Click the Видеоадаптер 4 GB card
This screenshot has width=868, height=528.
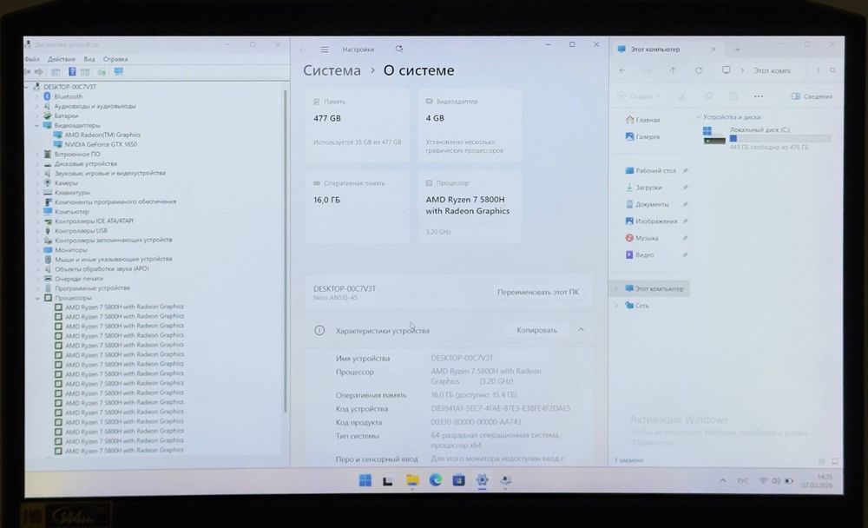470,125
